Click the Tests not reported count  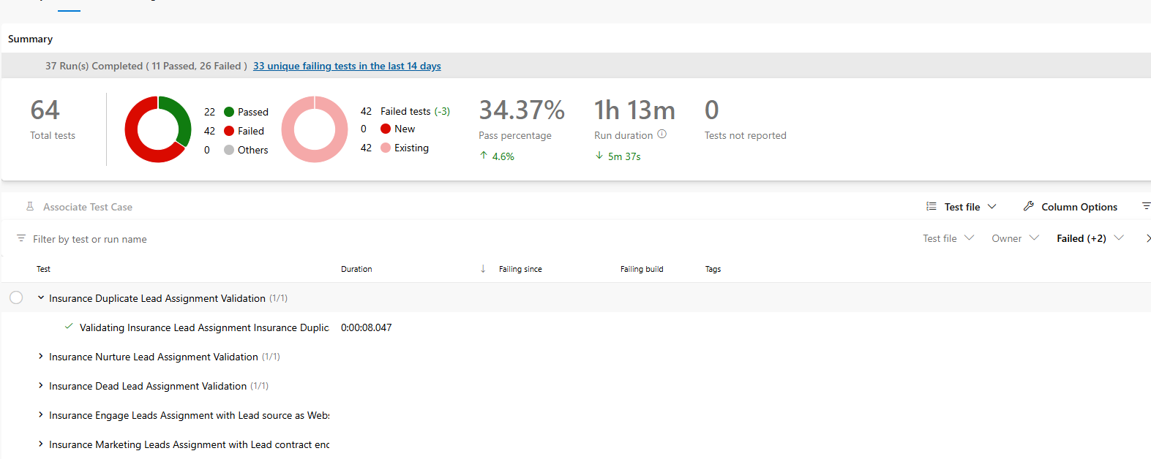click(712, 110)
